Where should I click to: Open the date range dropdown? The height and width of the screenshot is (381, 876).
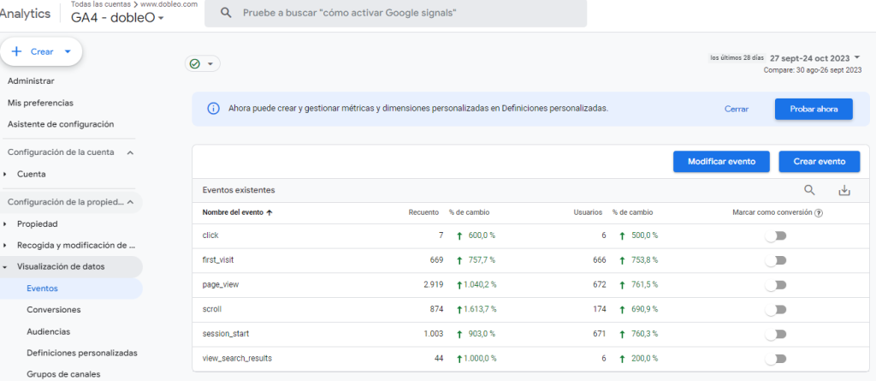coord(857,57)
